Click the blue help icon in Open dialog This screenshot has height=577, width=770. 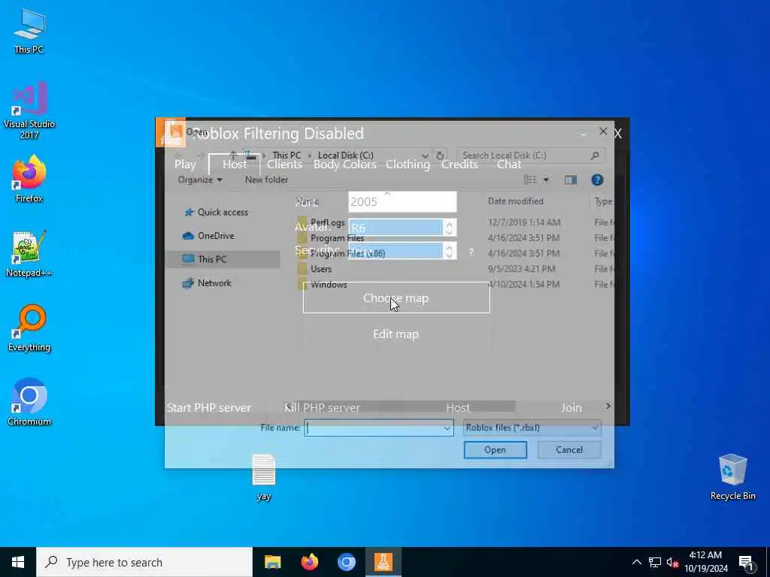pos(597,180)
